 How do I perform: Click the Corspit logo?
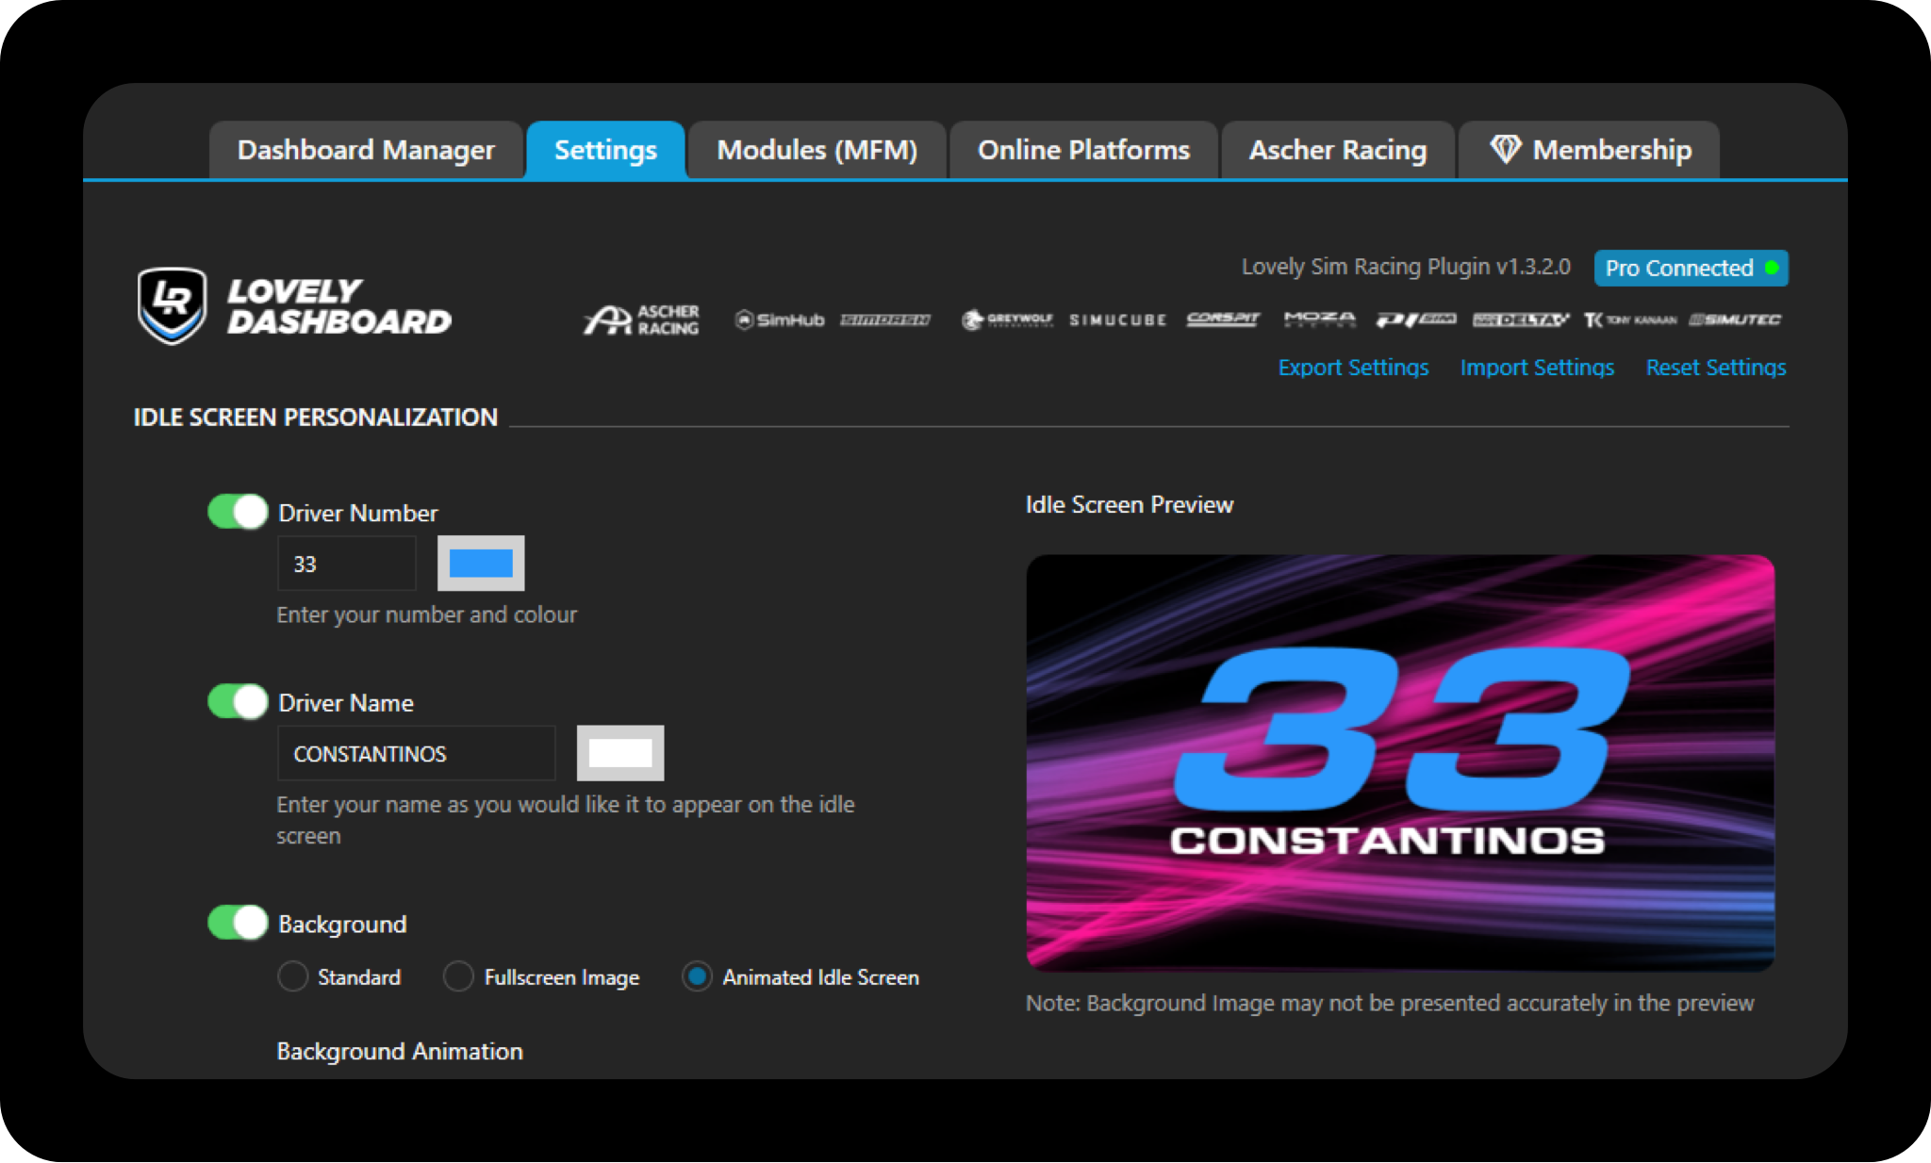point(1223,319)
